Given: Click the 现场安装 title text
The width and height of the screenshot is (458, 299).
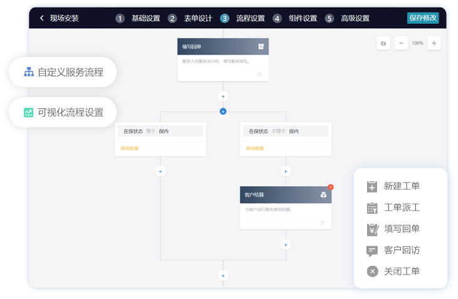Looking at the screenshot, I should tap(64, 18).
